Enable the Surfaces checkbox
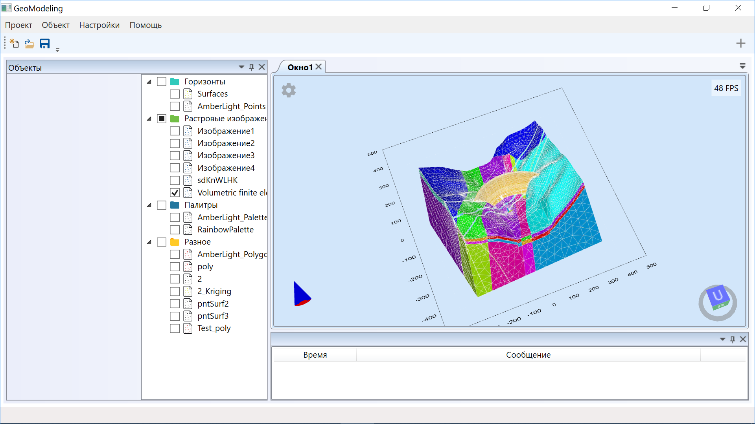Viewport: 755px width, 424px height. 175,94
